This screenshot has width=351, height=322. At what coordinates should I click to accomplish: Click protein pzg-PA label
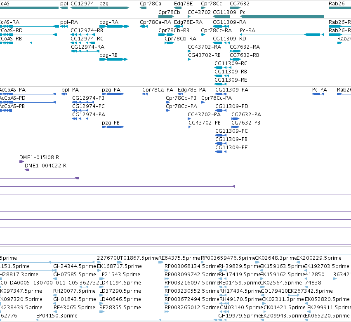(111, 90)
